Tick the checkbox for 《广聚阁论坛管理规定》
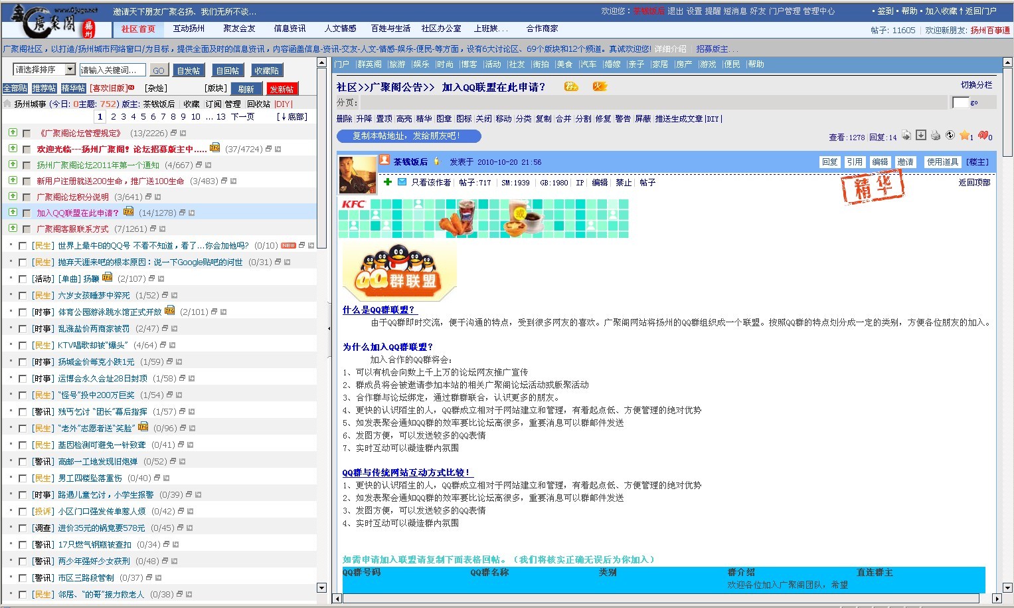Viewport: 1014px width, 608px height. tap(27, 134)
